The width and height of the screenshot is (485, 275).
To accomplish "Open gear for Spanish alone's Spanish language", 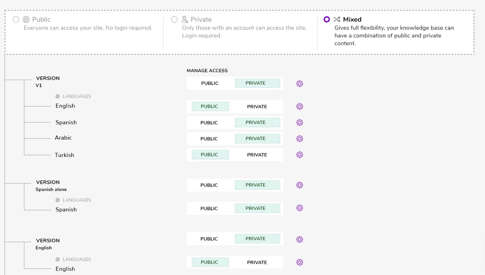I will (x=299, y=208).
